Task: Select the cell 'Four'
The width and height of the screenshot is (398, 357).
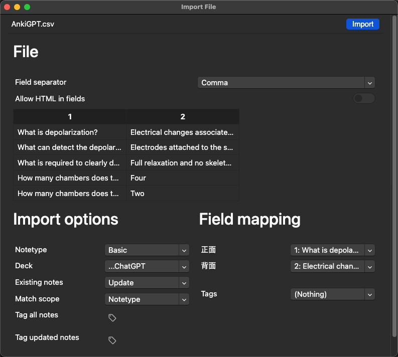Action: (183, 178)
